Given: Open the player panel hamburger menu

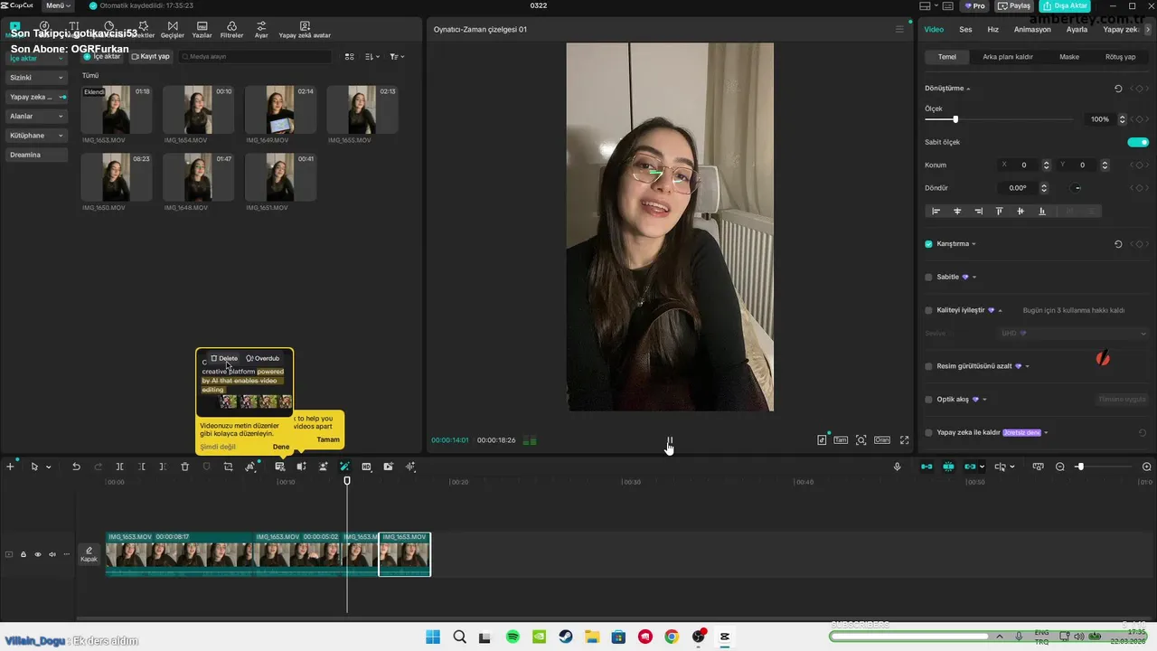Looking at the screenshot, I should 899,30.
